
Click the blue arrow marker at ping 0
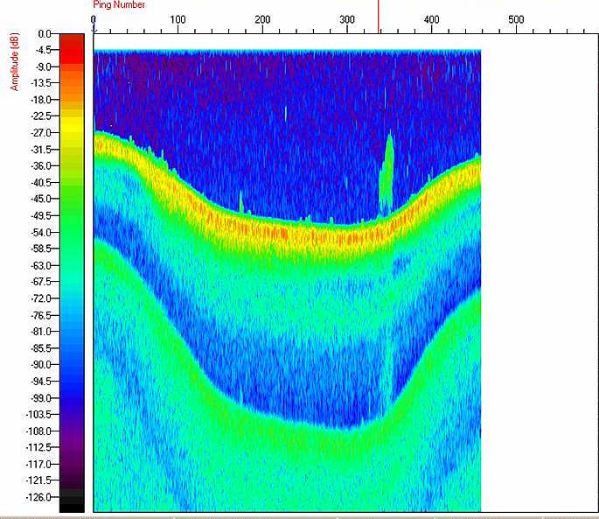click(94, 29)
